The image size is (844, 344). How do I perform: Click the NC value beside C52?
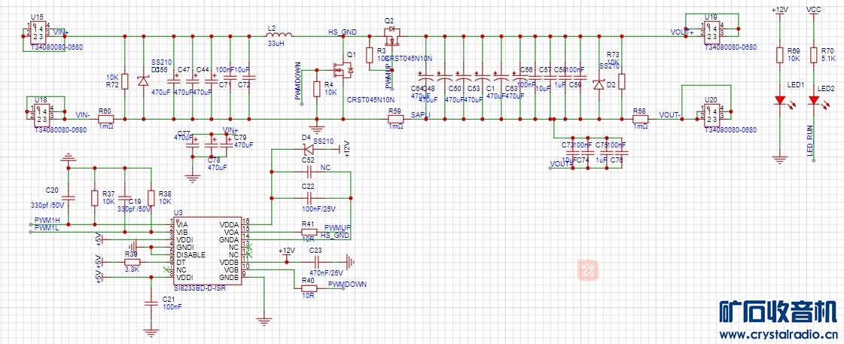[x=326, y=168]
